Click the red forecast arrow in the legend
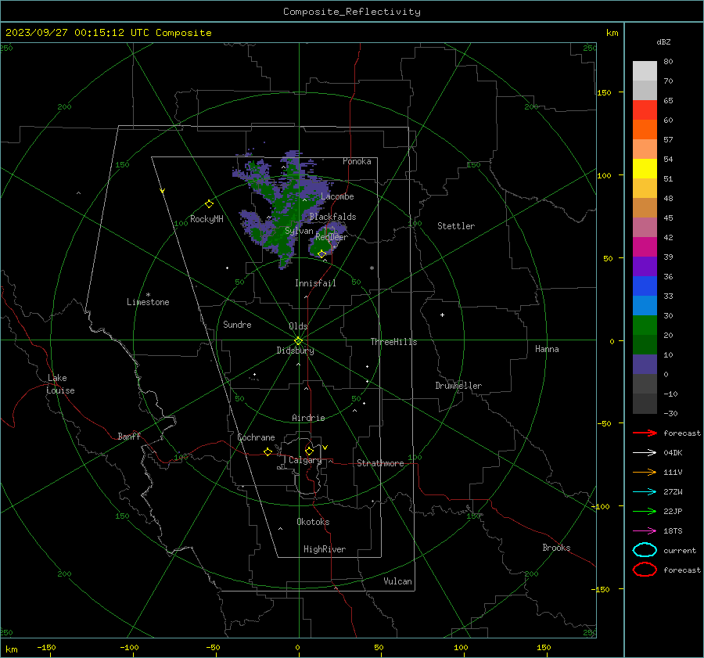 click(645, 433)
